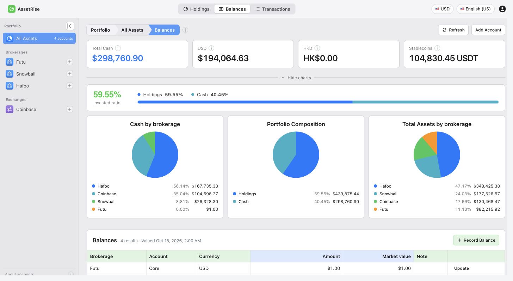Switch to the Holdings tab
Image resolution: width=513 pixels, height=281 pixels.
coord(197,9)
